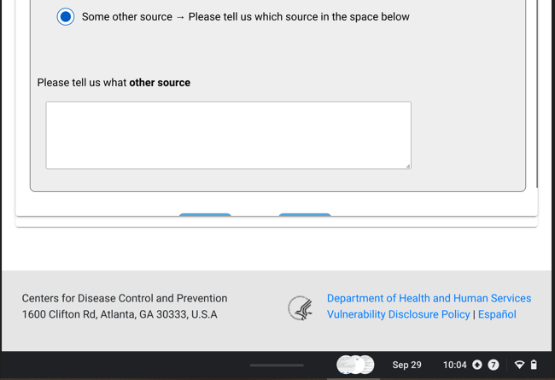The width and height of the screenshot is (555, 380).
Task: Open the recent screenshots preview stack
Action: point(355,365)
